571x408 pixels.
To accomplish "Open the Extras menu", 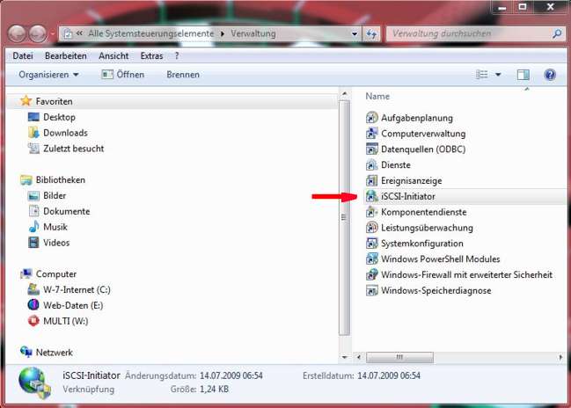I will [151, 55].
